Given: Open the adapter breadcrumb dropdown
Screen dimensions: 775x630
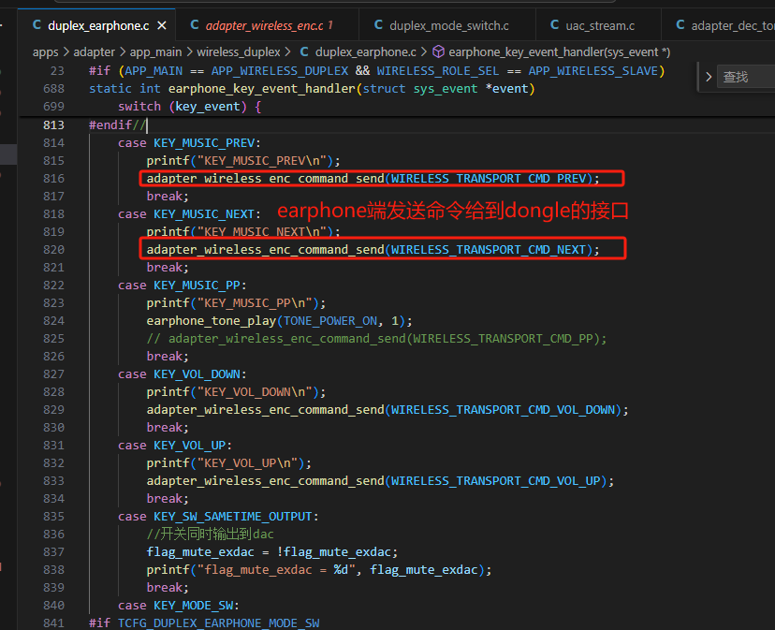Looking at the screenshot, I should [x=94, y=51].
